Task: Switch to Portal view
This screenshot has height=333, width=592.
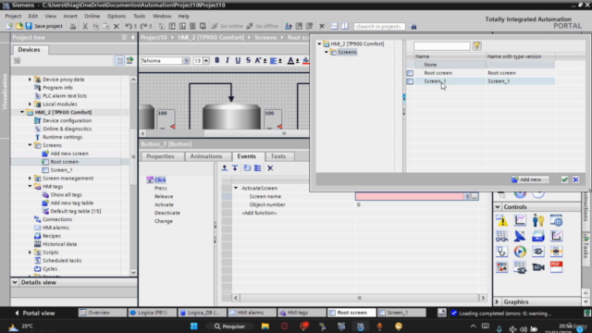Action: (35, 313)
